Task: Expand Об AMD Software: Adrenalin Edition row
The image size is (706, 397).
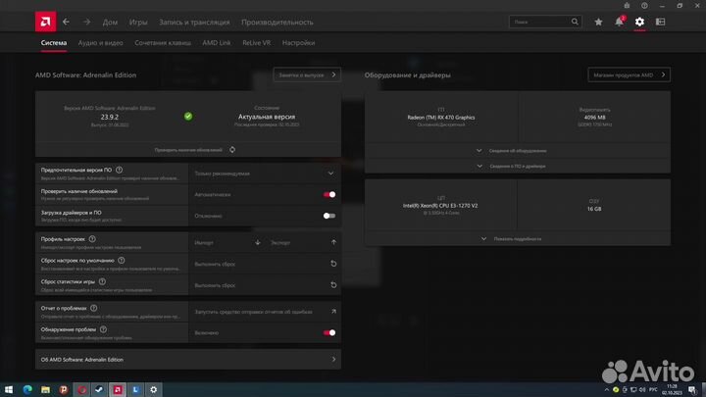Action: click(188, 359)
